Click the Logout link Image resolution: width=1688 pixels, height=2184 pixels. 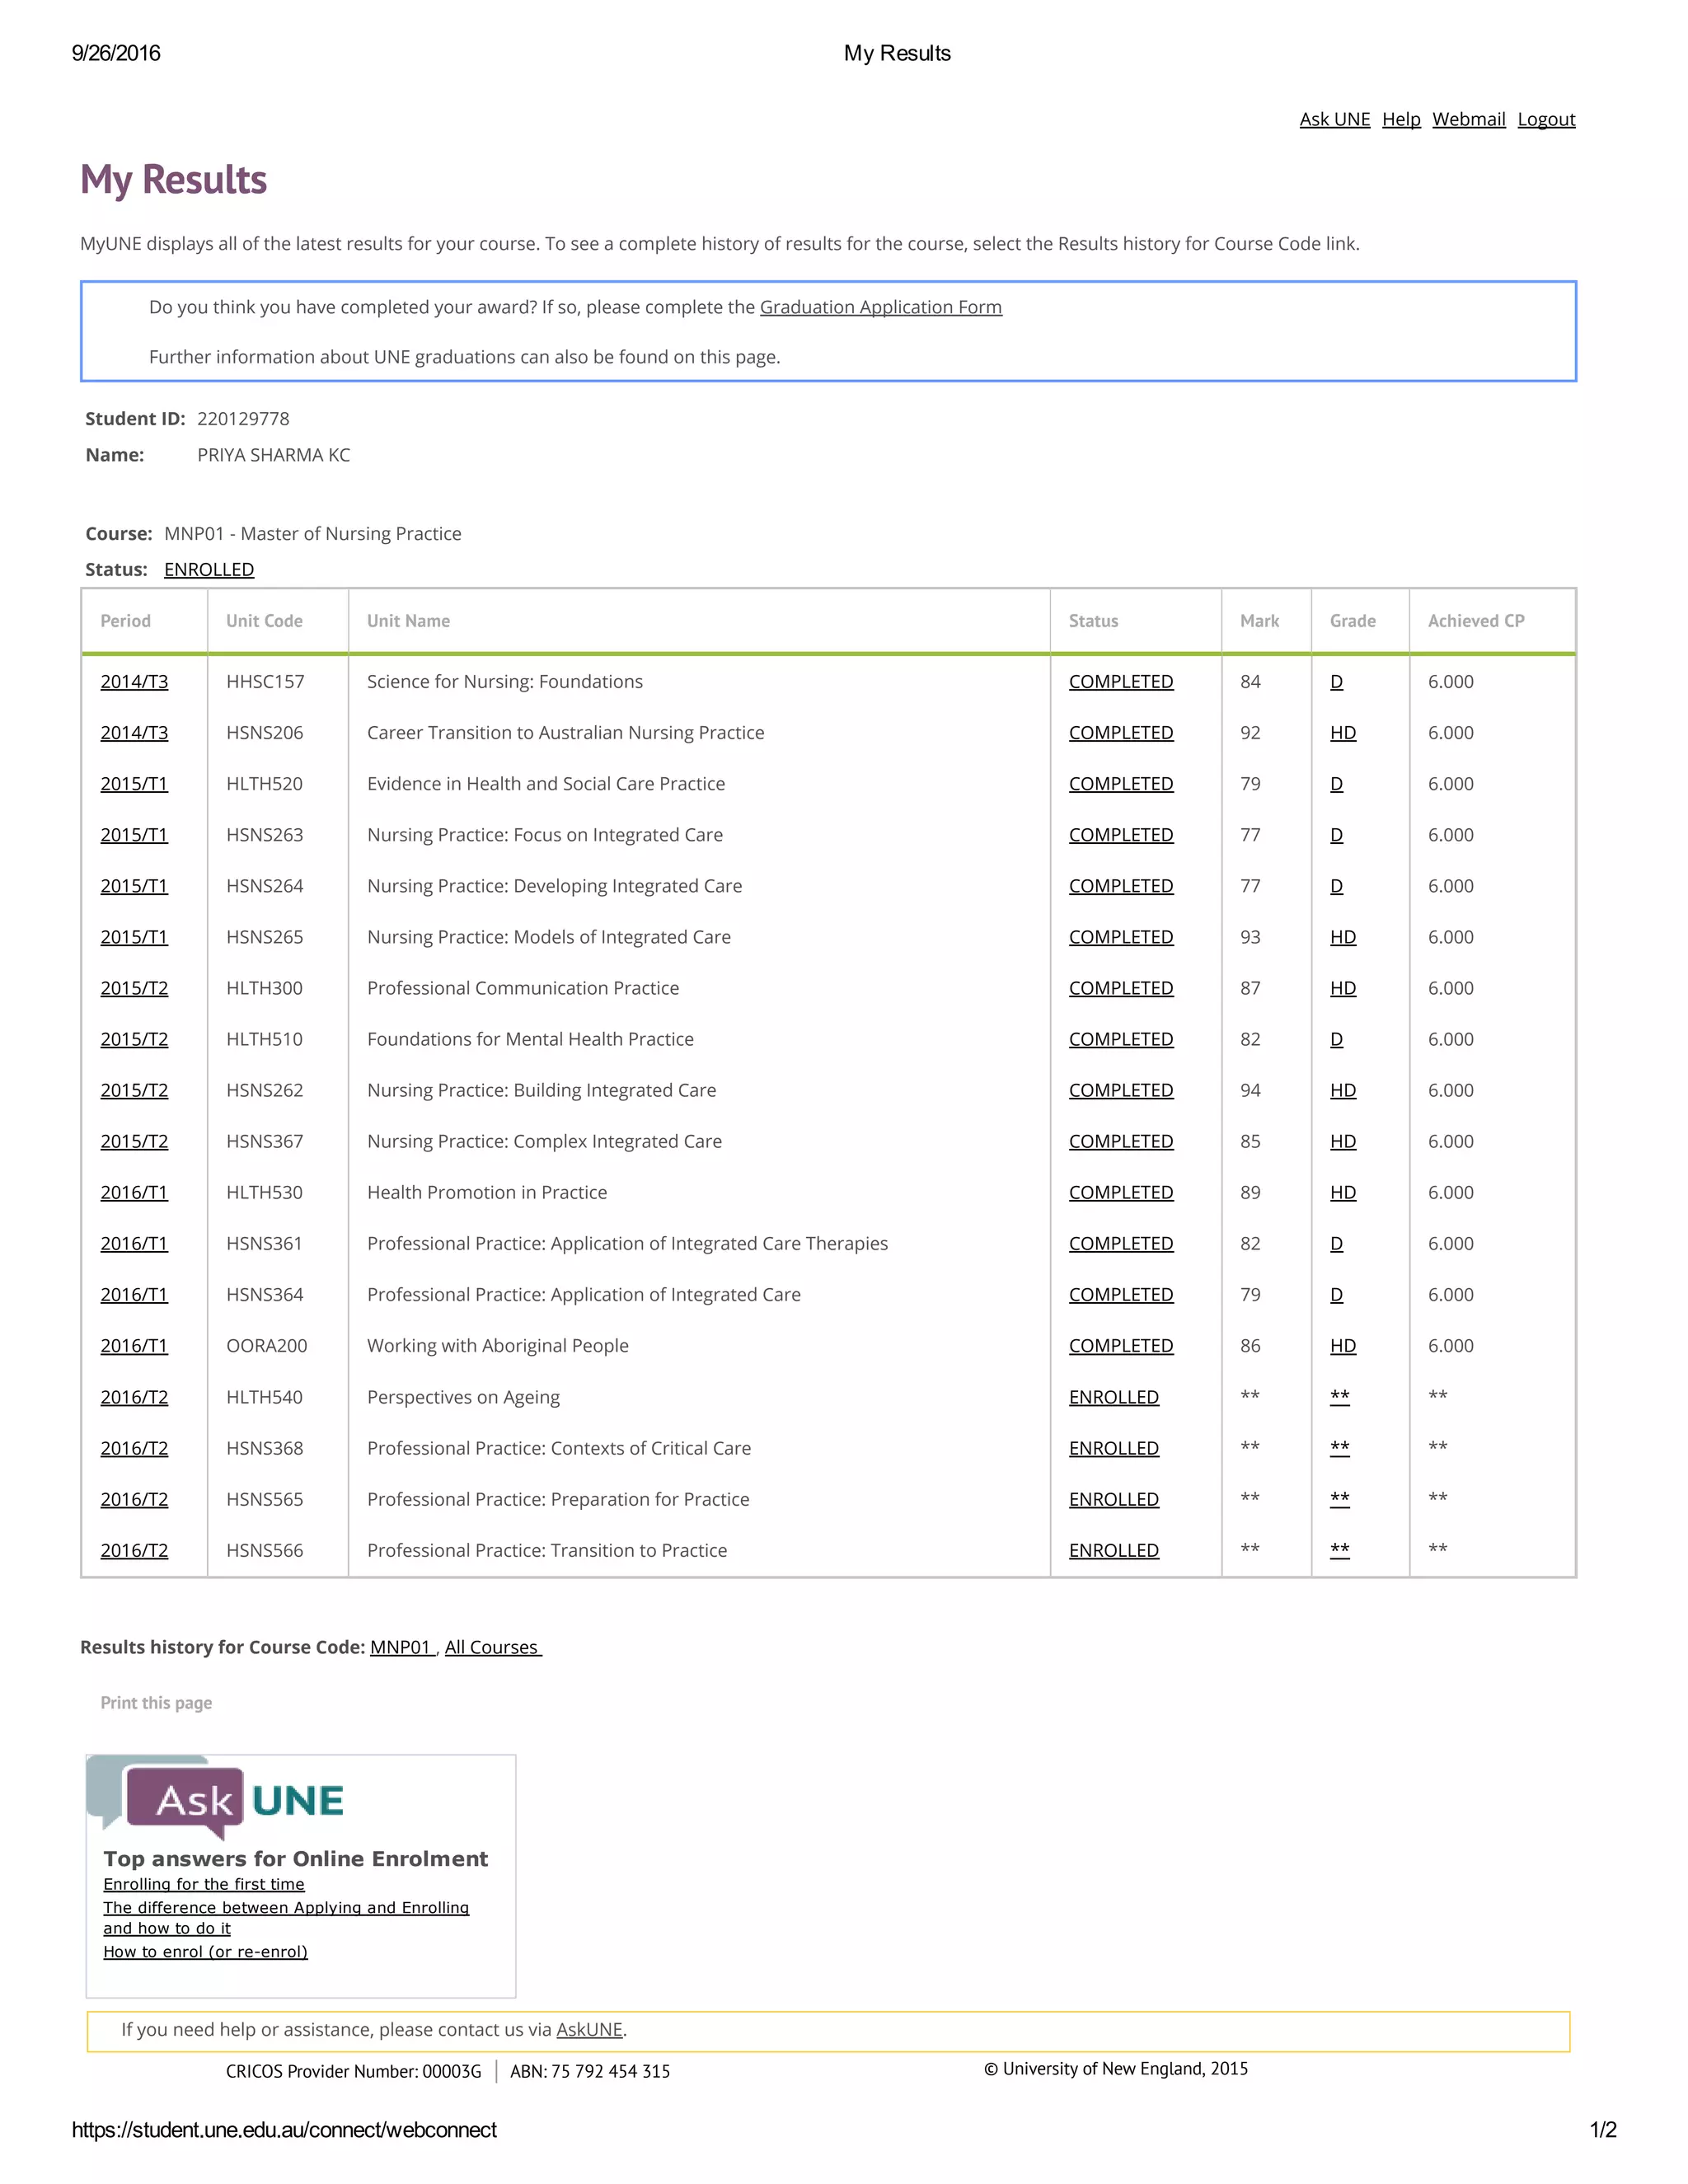pos(1545,119)
